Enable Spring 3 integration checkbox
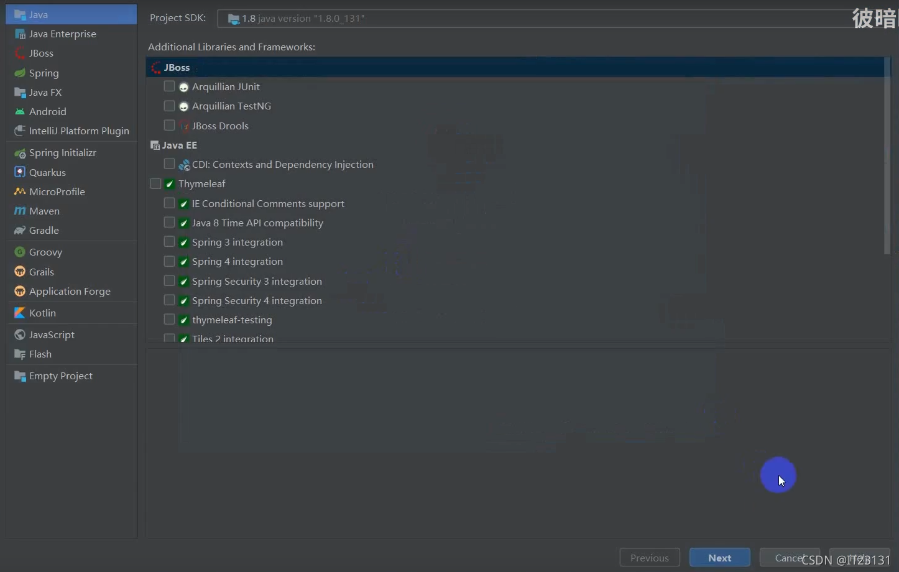 point(169,241)
